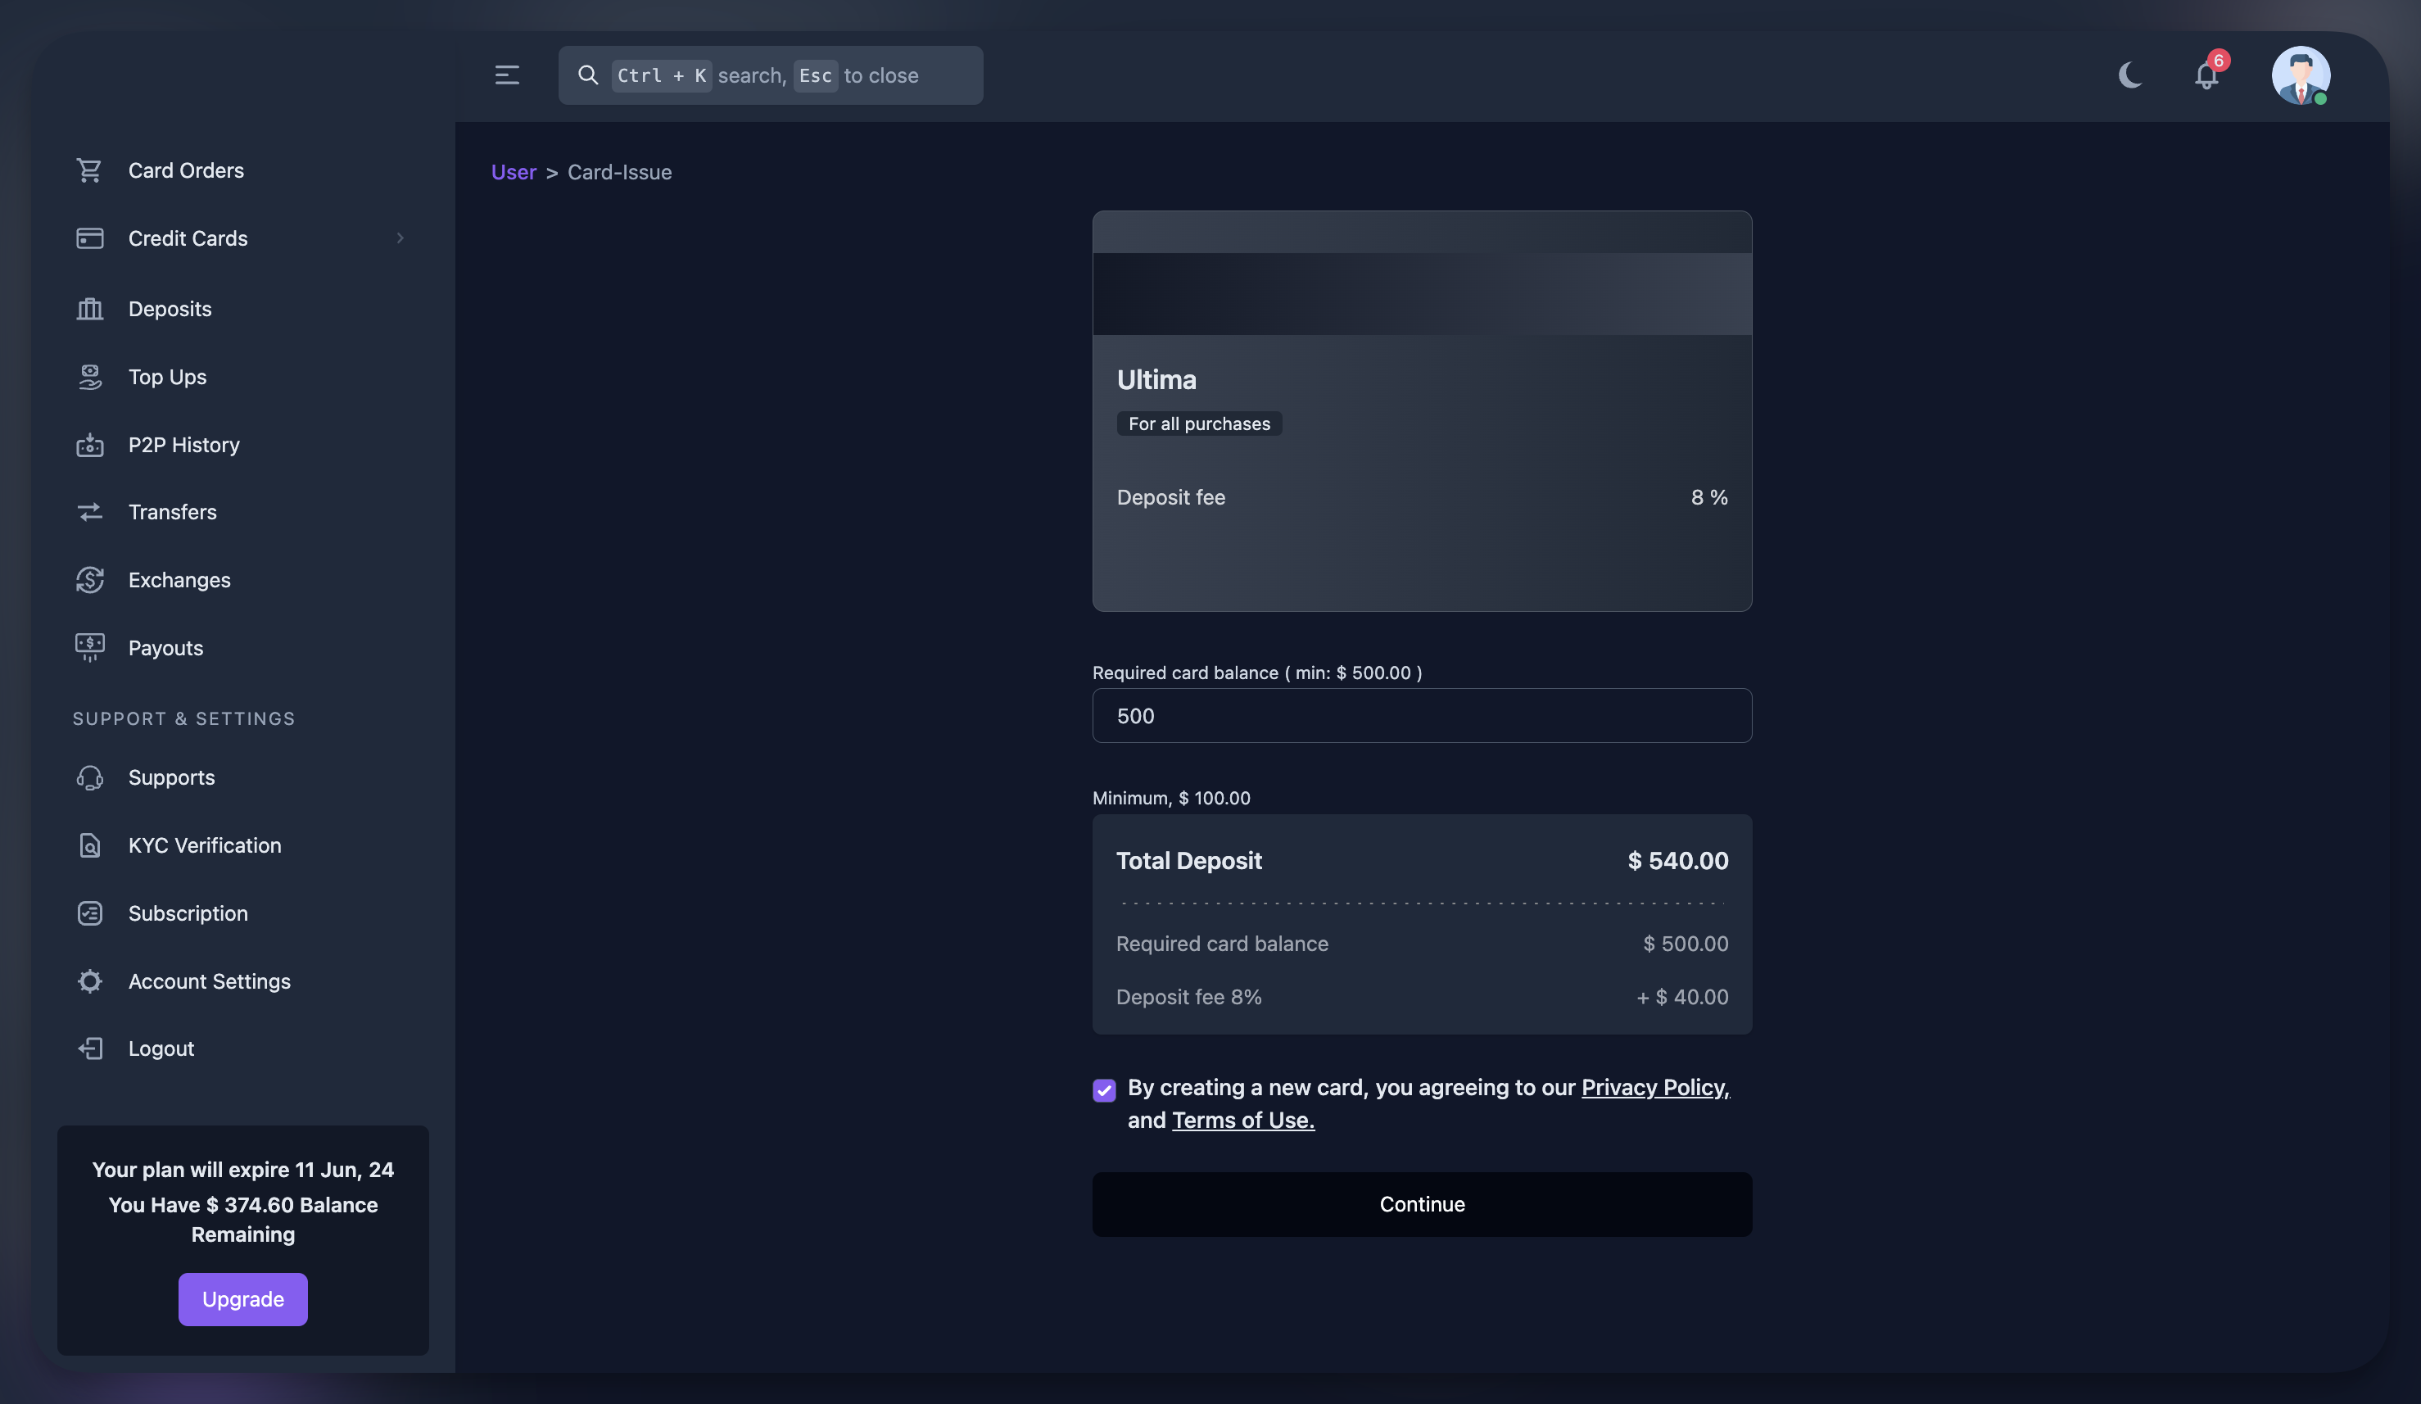Image resolution: width=2421 pixels, height=1404 pixels.
Task: Click the search magnifier icon
Action: pyautogui.click(x=588, y=75)
